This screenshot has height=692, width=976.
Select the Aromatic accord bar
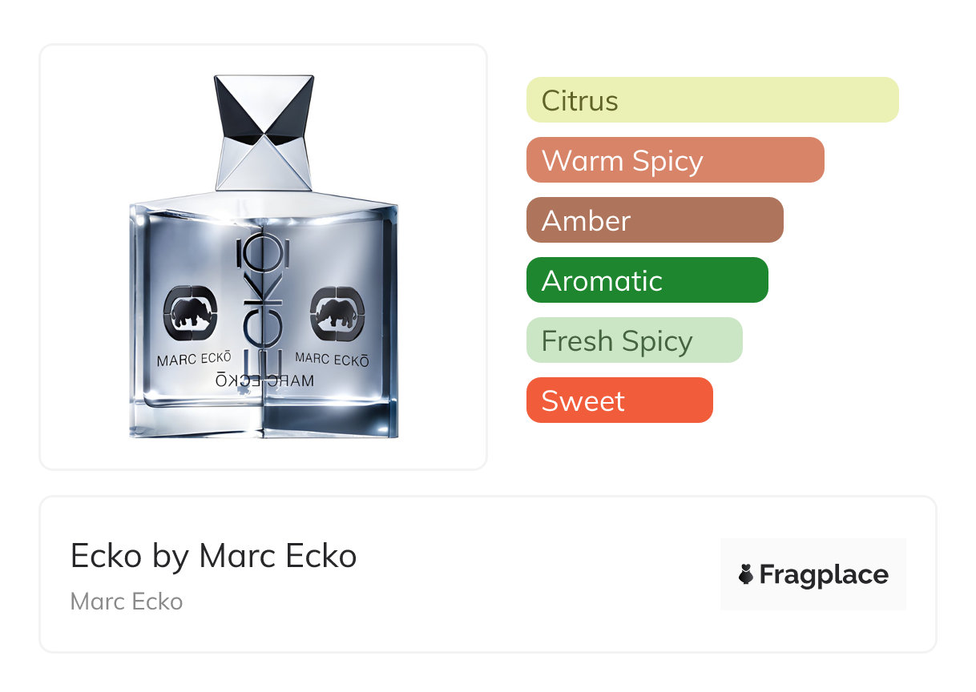click(647, 280)
